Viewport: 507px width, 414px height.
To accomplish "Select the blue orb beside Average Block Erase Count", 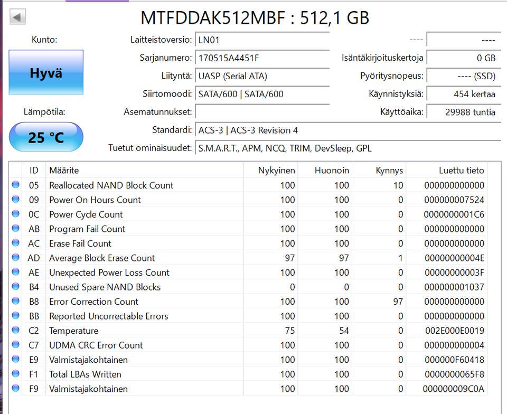I will (x=16, y=258).
